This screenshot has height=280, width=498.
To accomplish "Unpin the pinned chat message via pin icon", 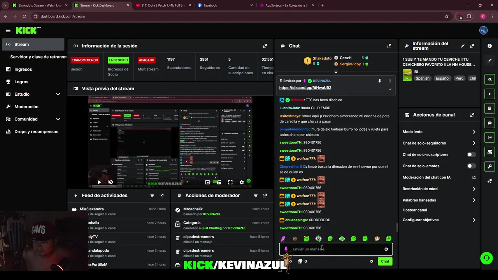I will 380,81.
